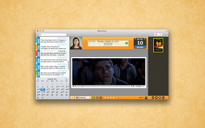Select day 11 in the calendar
Image resolution: width=205 pixels, height=128 pixels.
point(47,89)
